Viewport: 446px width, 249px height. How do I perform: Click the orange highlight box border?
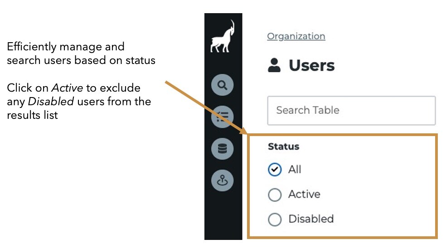(x=343, y=135)
